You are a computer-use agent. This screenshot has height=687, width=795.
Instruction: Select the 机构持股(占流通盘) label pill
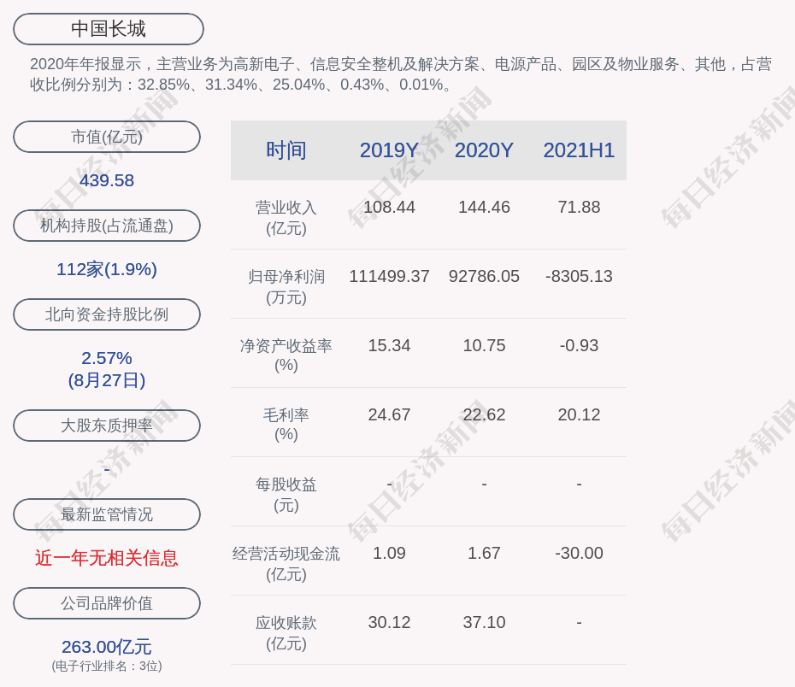[x=107, y=226]
